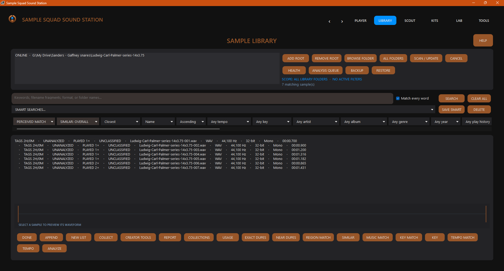This screenshot has height=271, width=504.
Task: Click the title bar app icon
Action: click(x=3, y=3)
